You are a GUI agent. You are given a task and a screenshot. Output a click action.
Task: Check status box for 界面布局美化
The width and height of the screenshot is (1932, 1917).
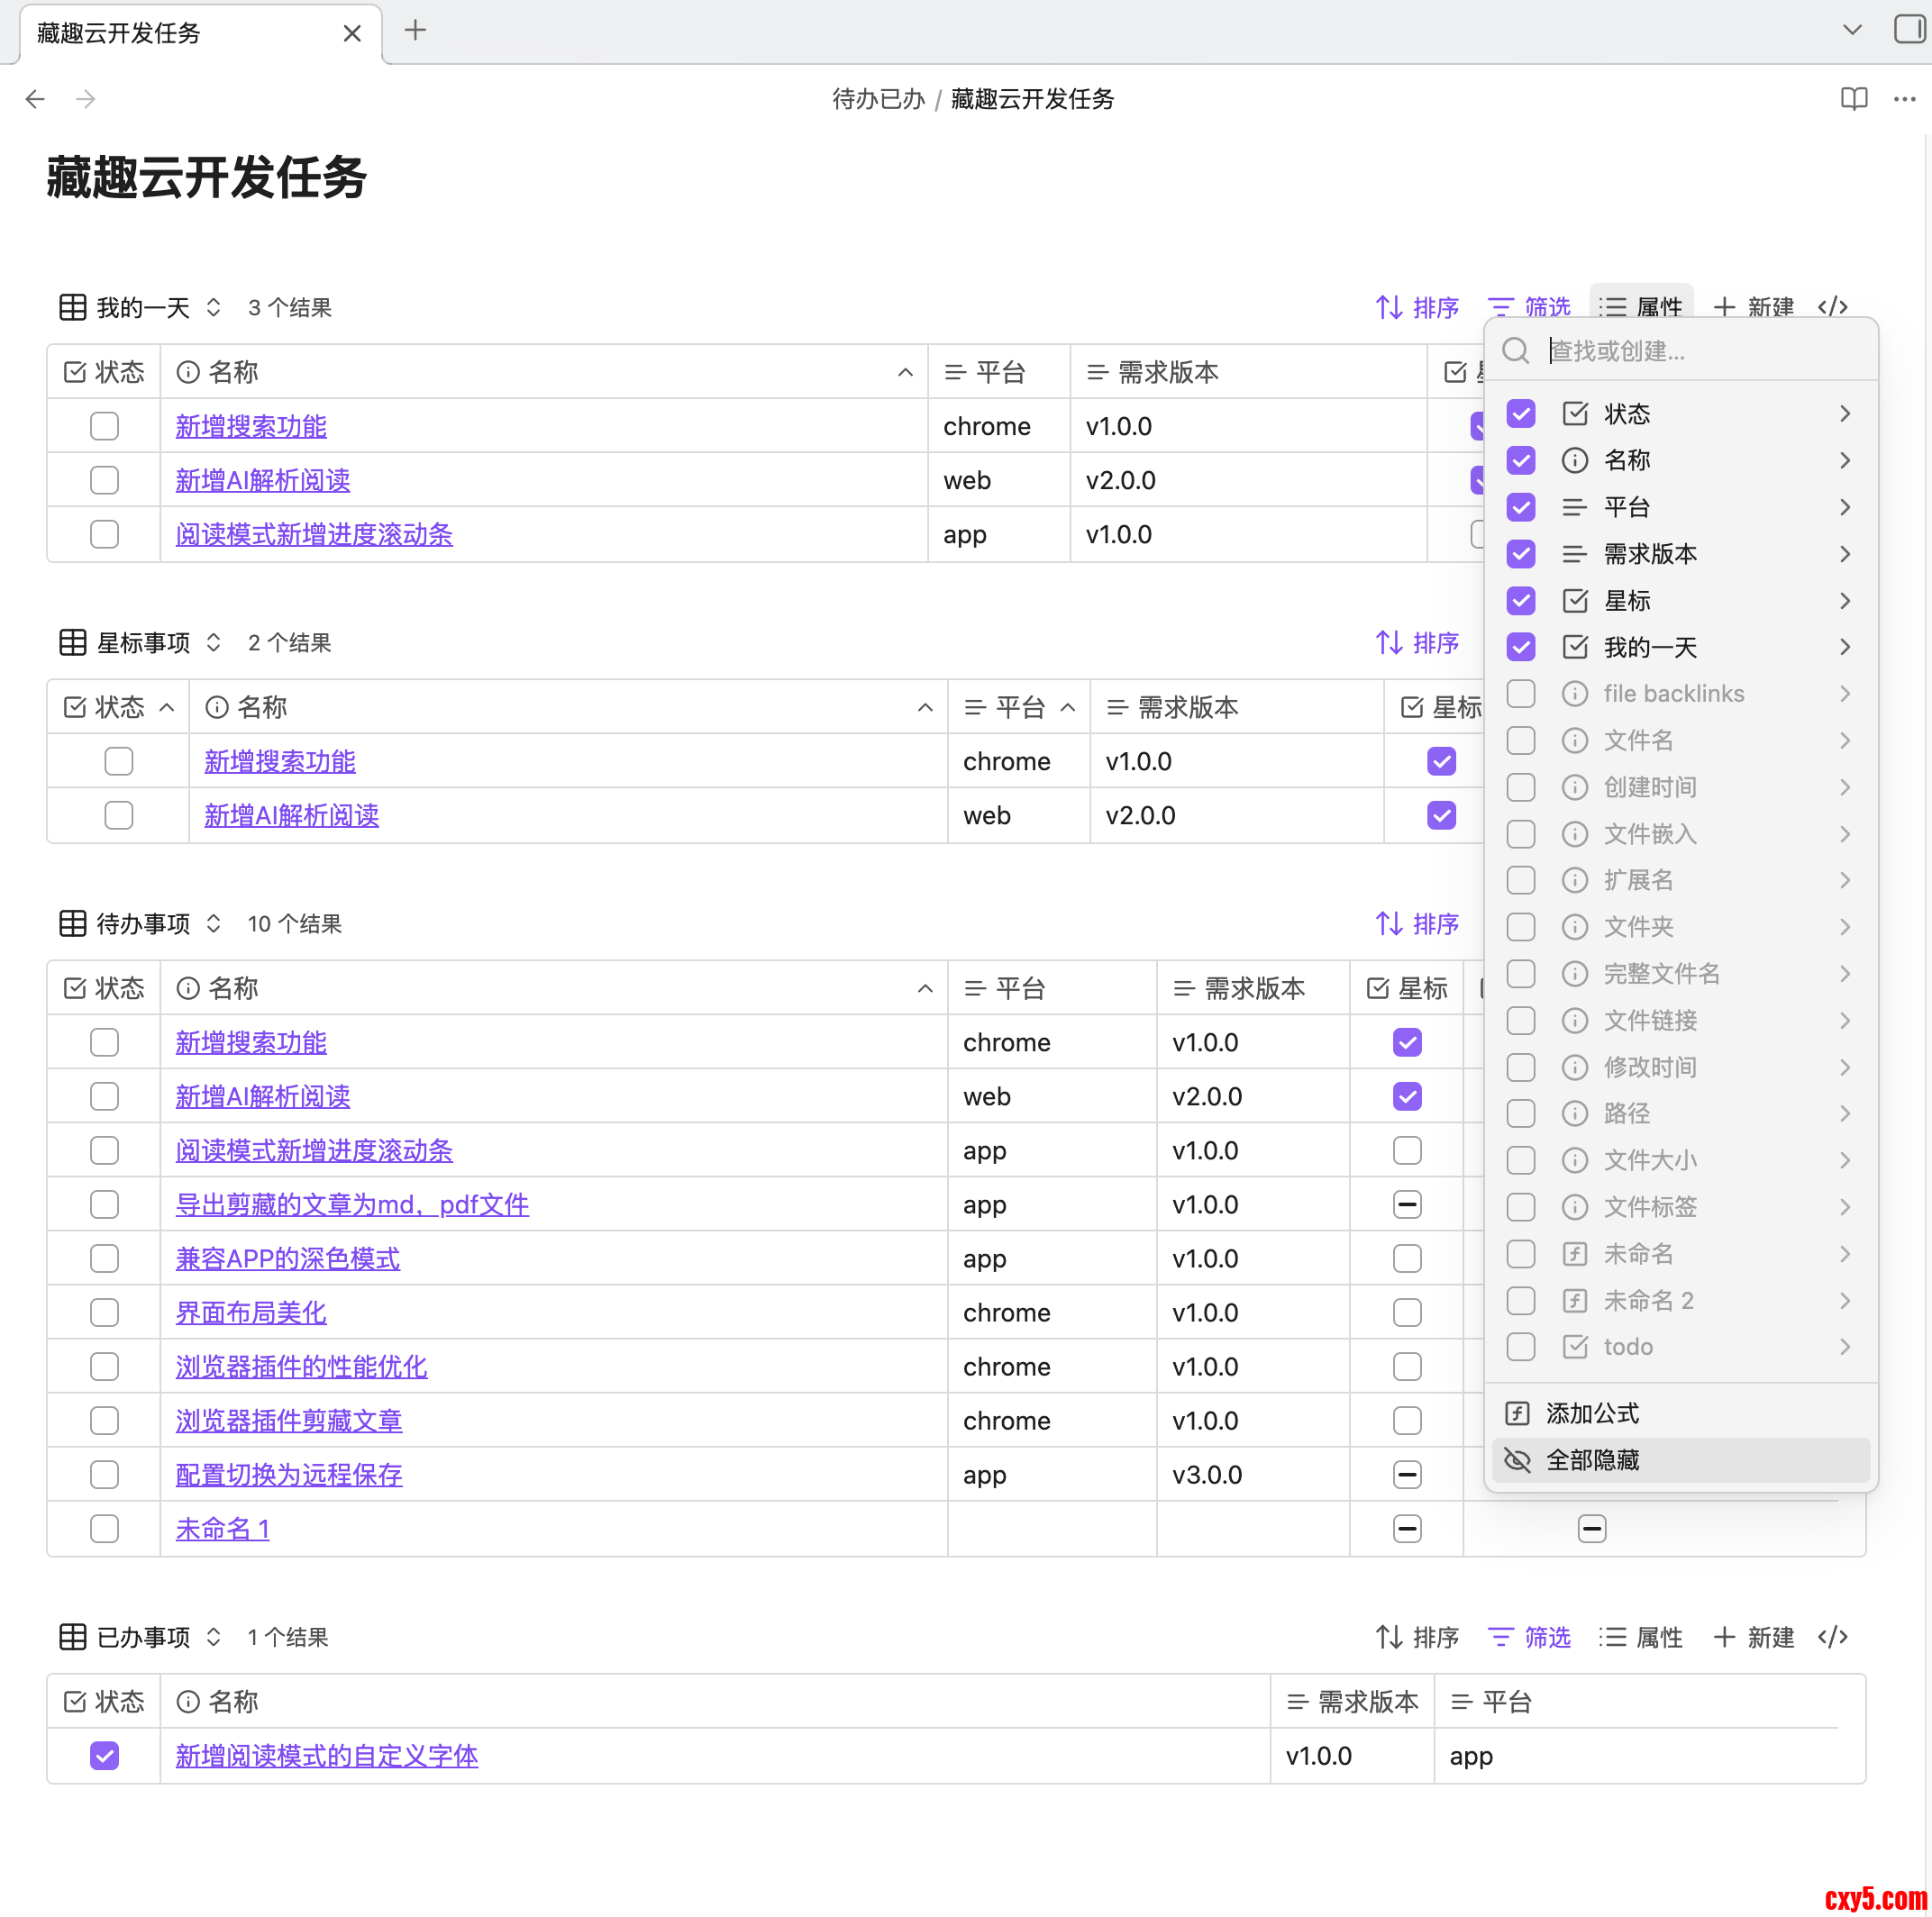104,1313
